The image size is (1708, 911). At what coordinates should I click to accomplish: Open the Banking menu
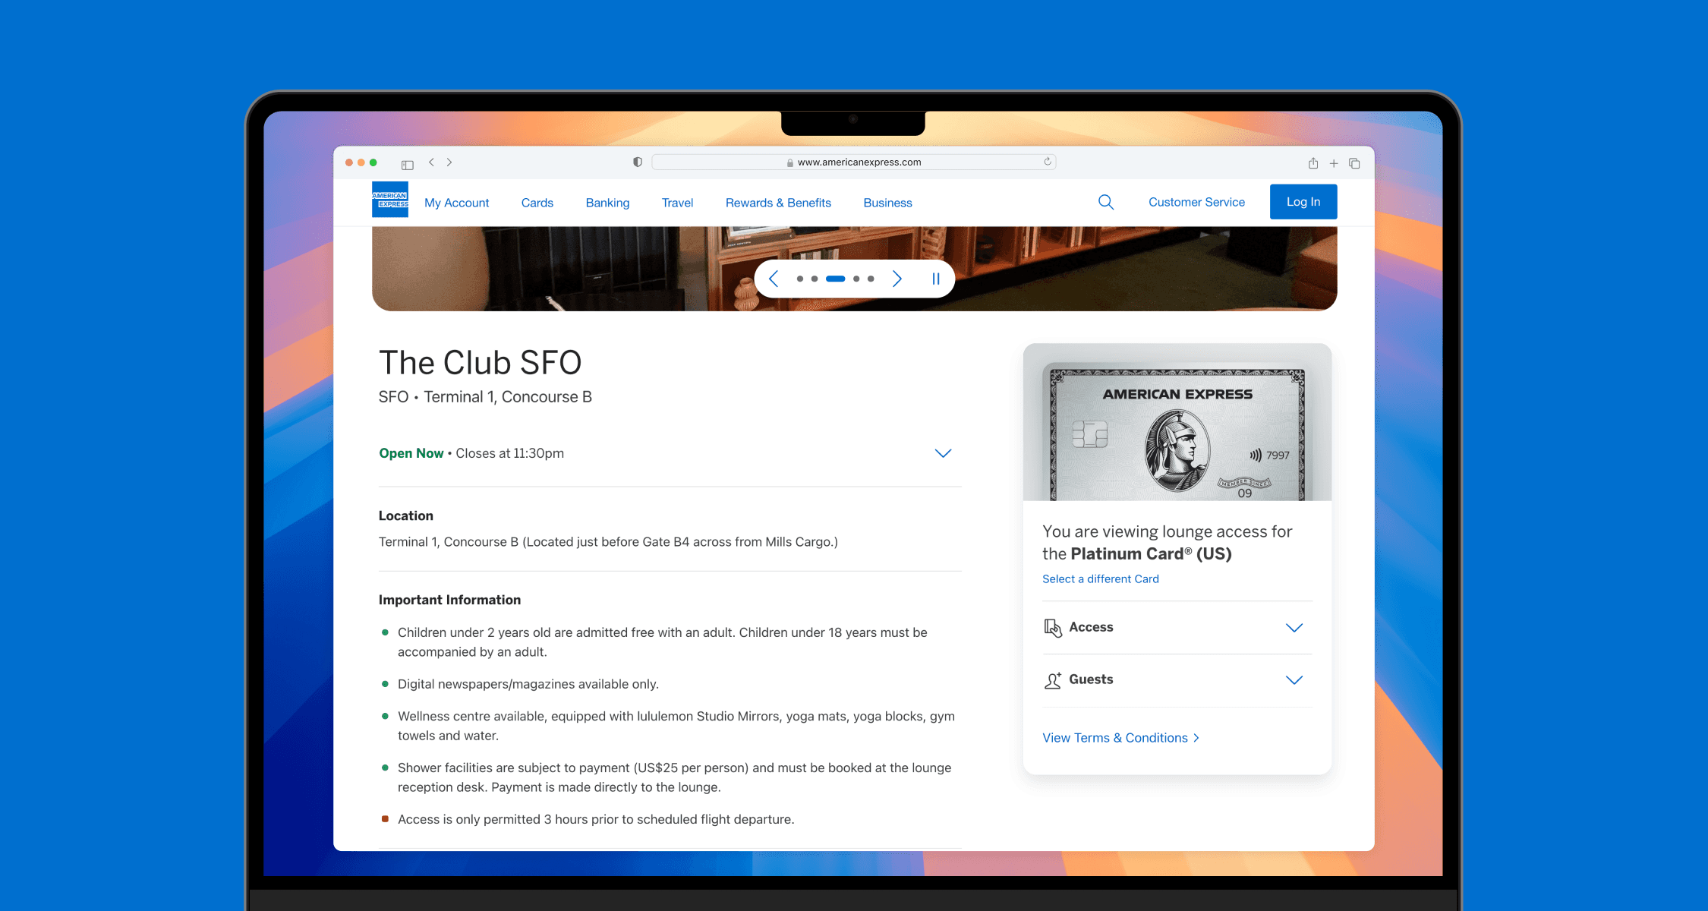click(x=607, y=203)
